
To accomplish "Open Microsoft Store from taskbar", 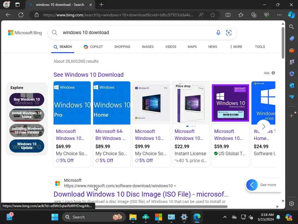I will [159, 217].
